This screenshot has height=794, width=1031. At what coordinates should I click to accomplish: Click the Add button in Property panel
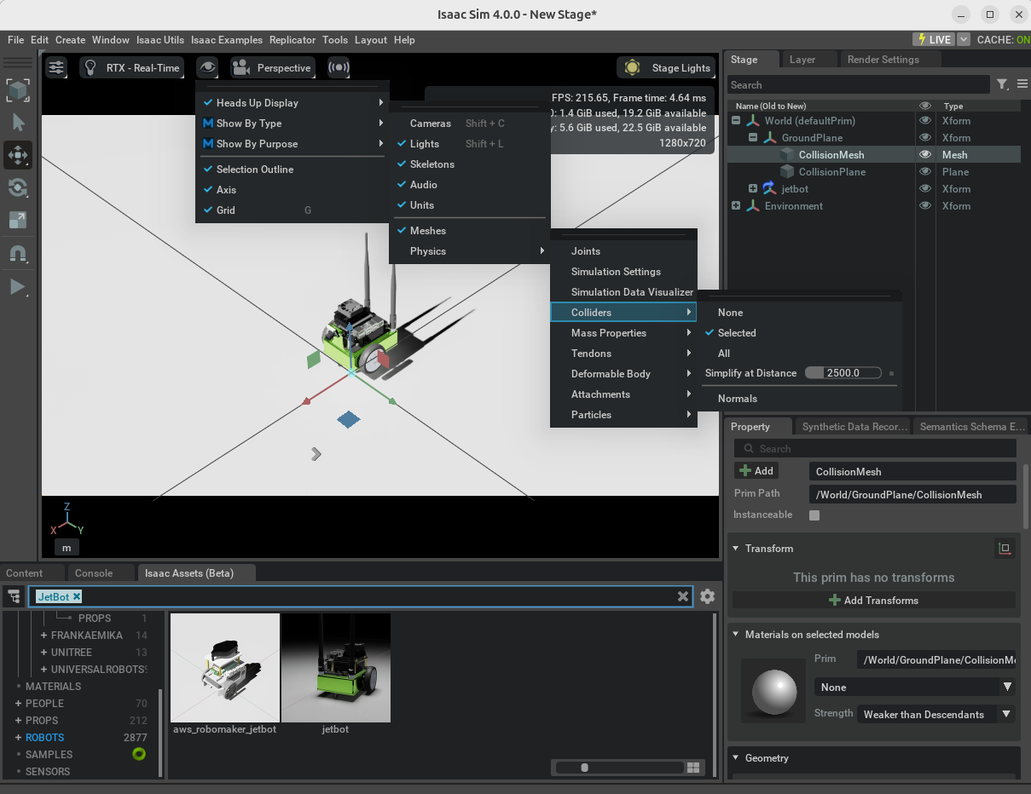(756, 471)
